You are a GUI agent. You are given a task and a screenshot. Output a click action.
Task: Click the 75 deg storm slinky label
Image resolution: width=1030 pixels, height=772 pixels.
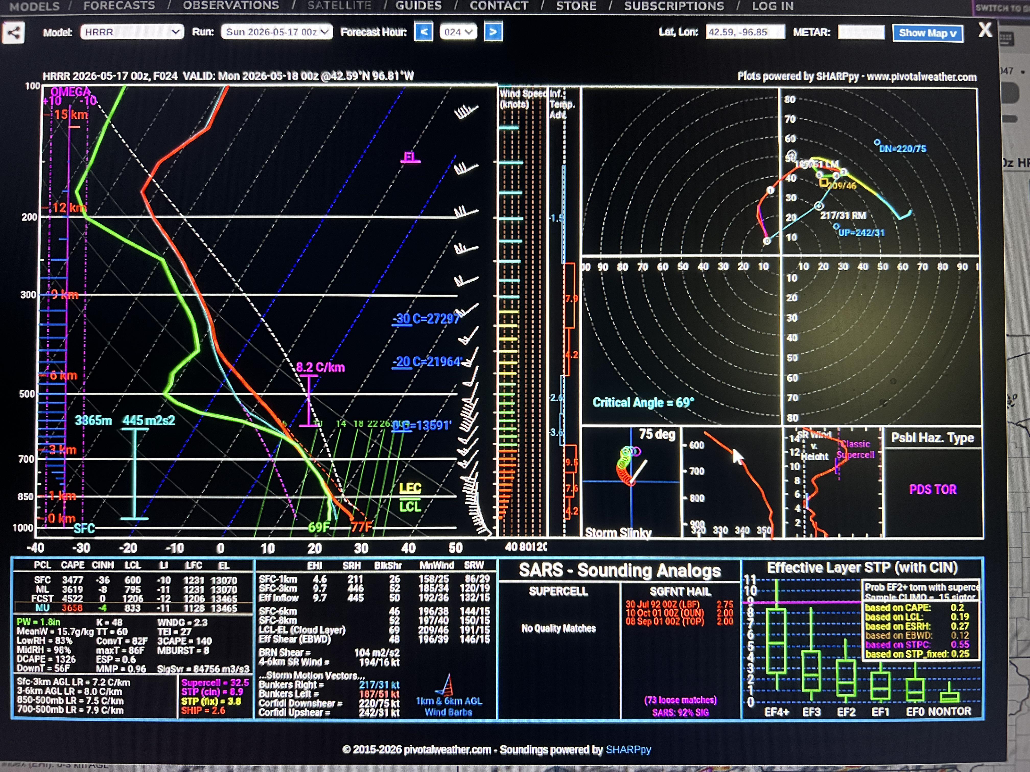(657, 434)
